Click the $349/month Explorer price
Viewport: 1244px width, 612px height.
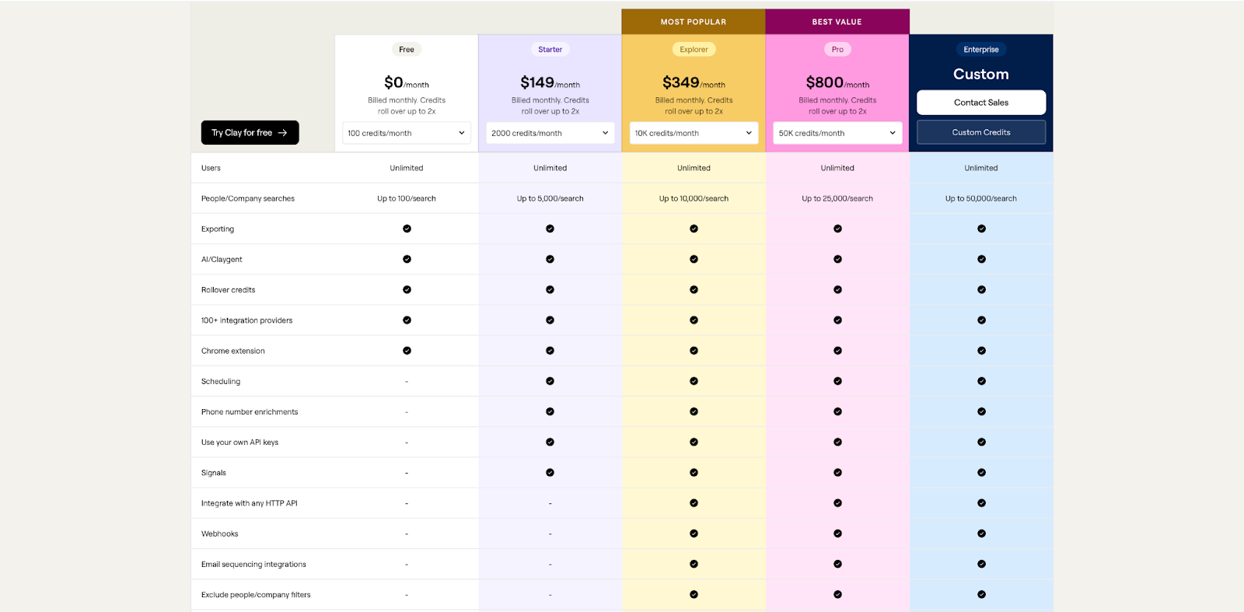694,82
